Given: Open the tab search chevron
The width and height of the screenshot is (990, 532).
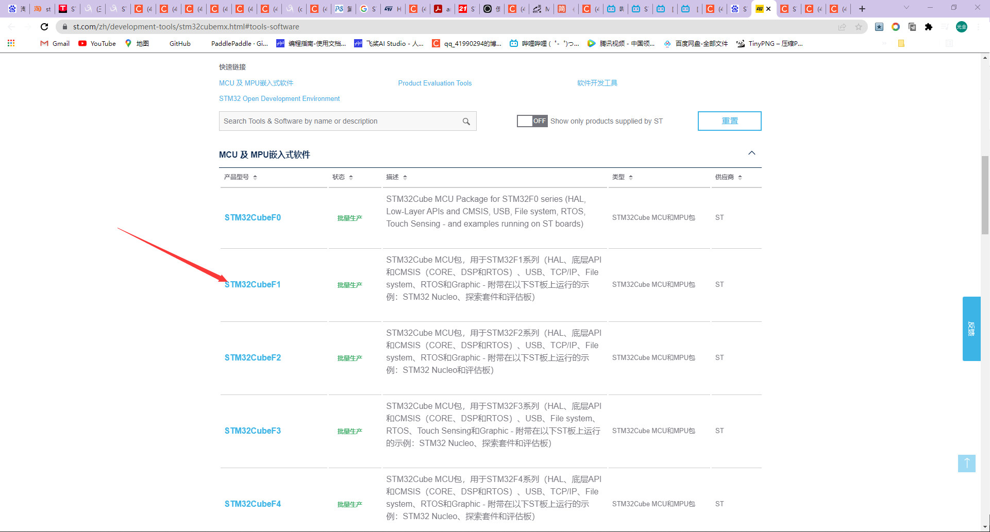Looking at the screenshot, I should pyautogui.click(x=907, y=8).
